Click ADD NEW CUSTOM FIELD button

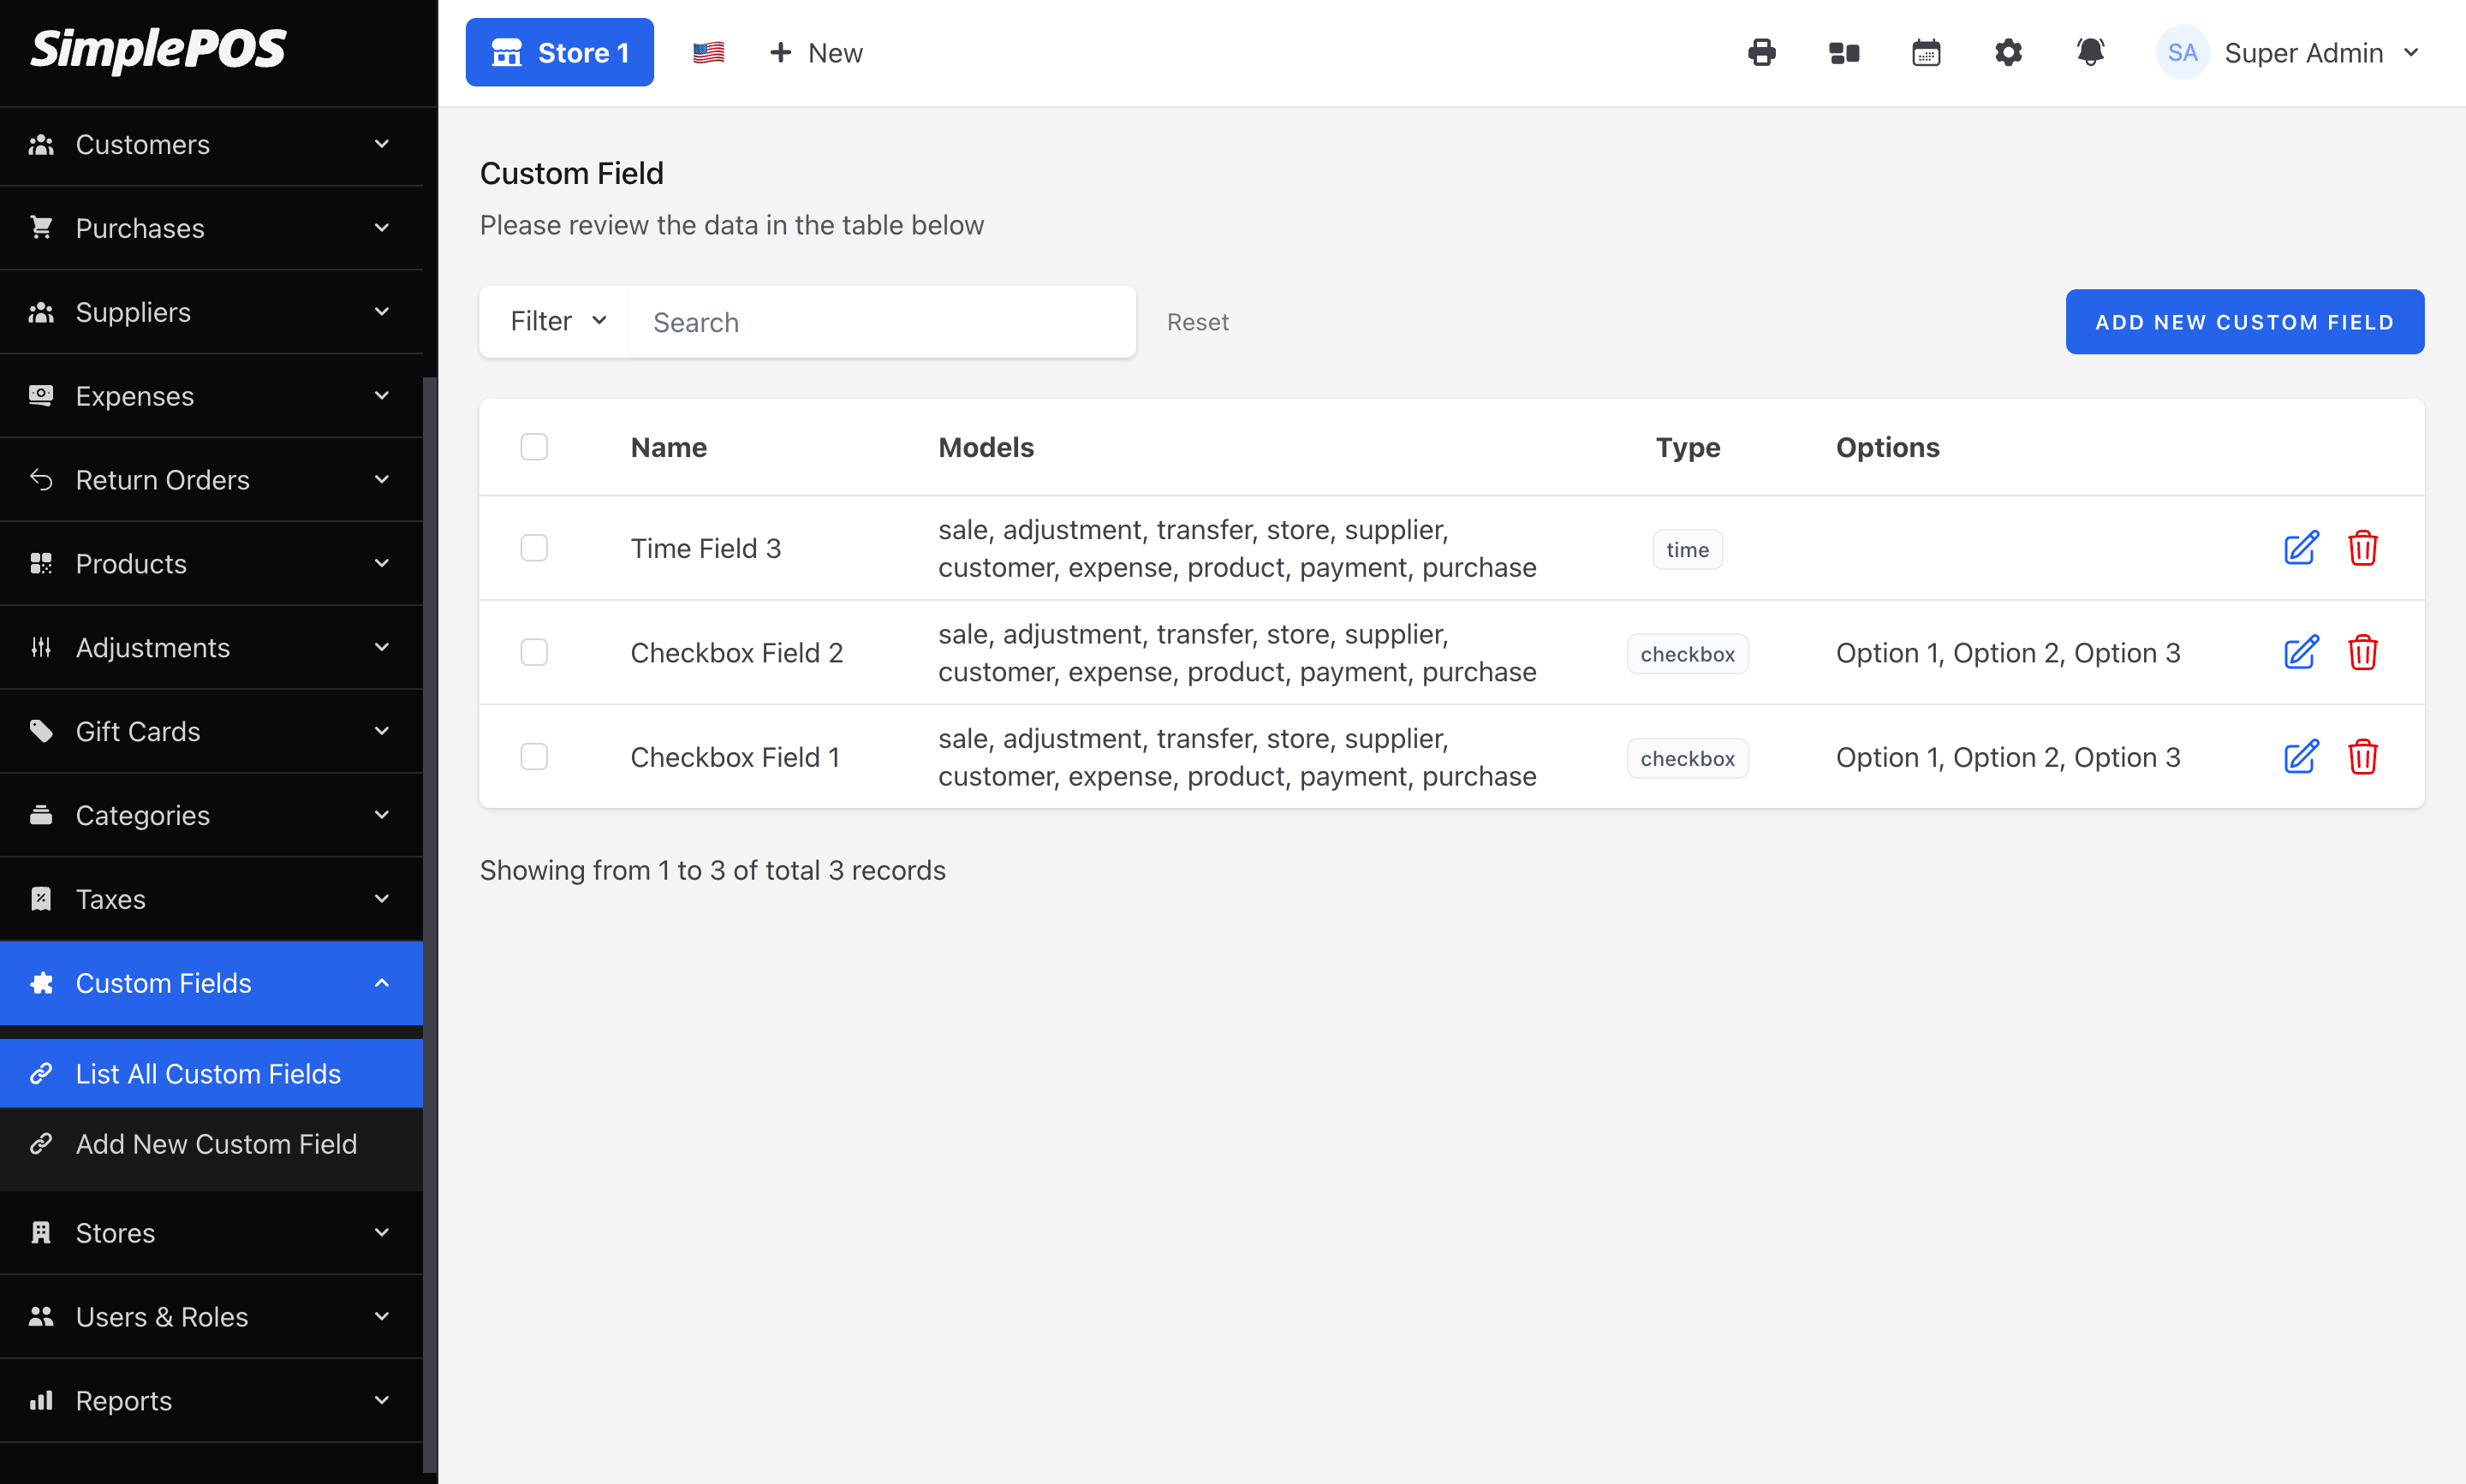2244,321
